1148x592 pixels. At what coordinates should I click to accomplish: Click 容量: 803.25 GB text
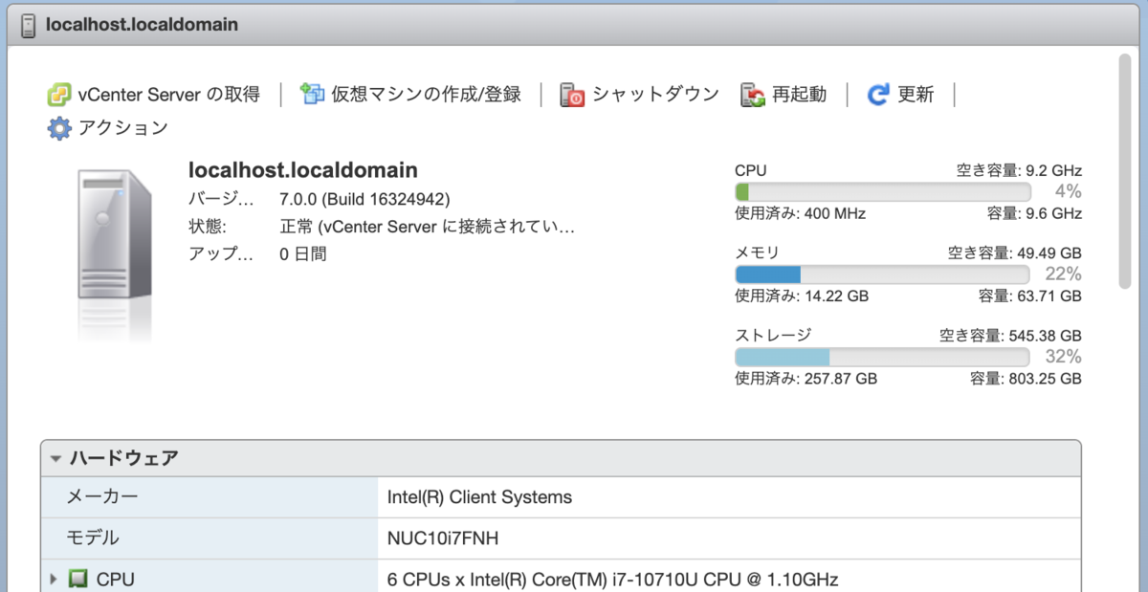(1027, 379)
